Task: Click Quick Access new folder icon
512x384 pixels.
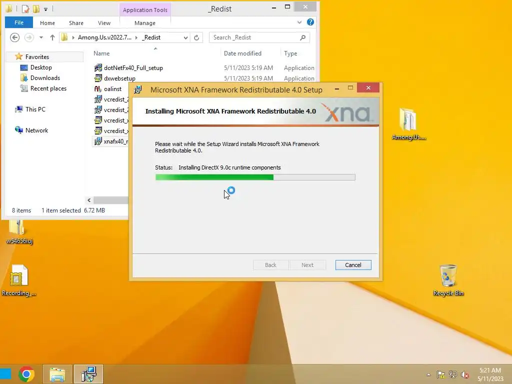Action: (36, 9)
